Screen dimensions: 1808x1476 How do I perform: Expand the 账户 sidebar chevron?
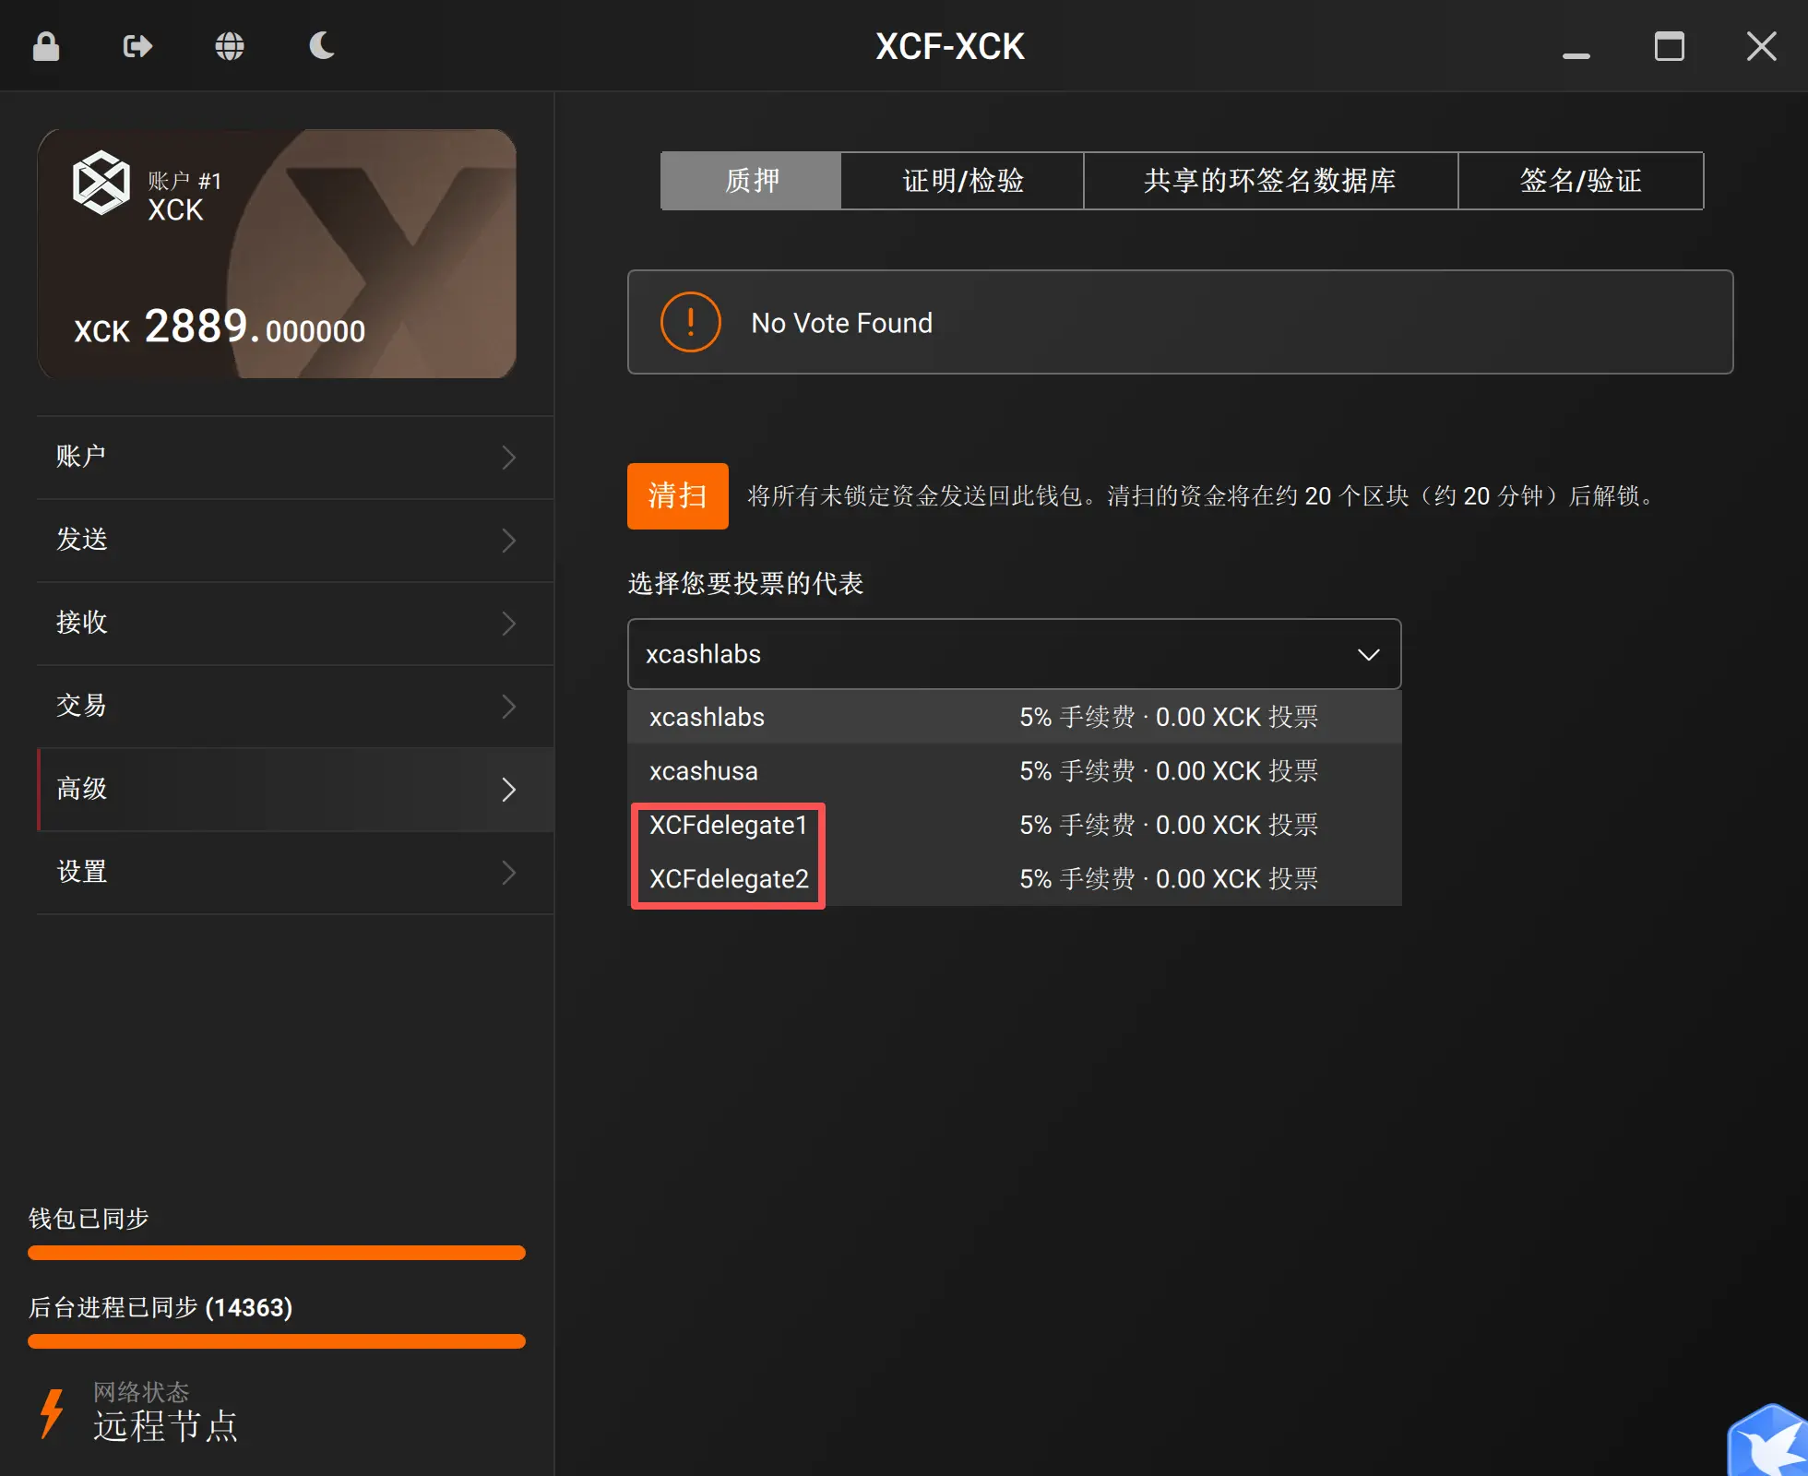tap(508, 458)
